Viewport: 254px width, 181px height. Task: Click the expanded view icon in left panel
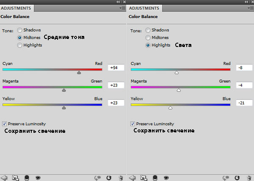tap(16, 178)
